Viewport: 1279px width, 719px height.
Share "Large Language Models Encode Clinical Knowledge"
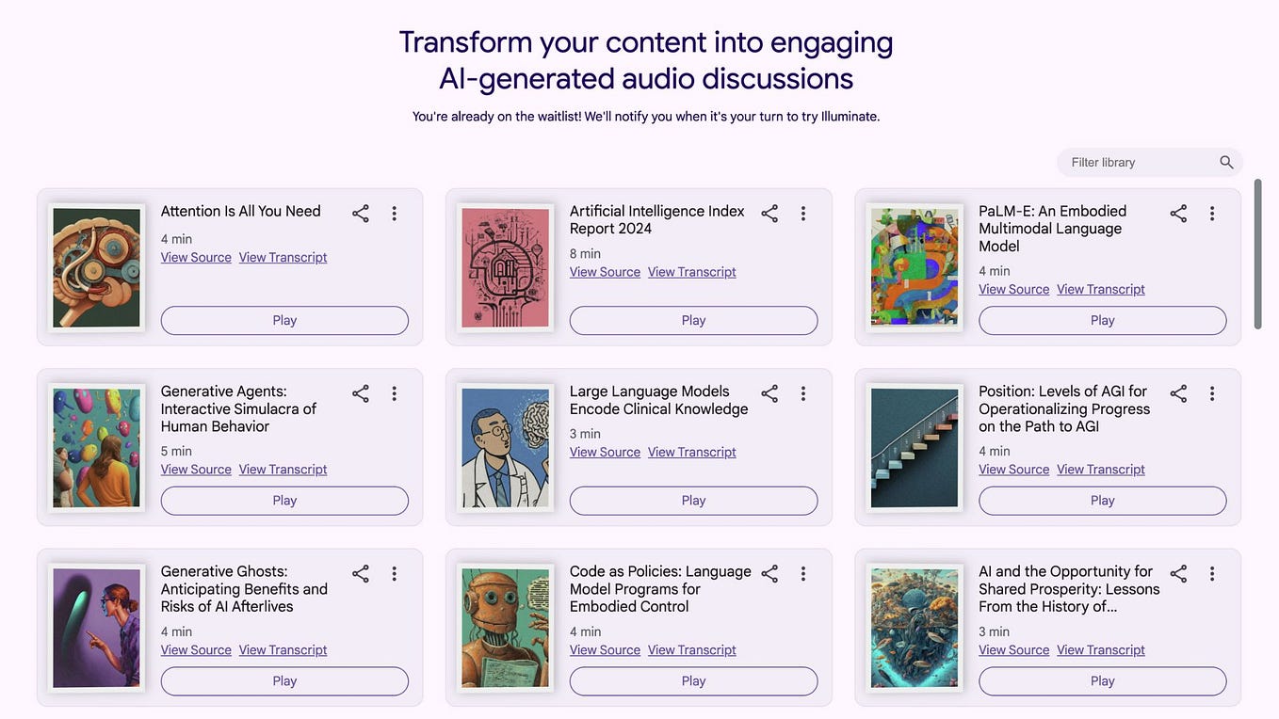pyautogui.click(x=769, y=393)
